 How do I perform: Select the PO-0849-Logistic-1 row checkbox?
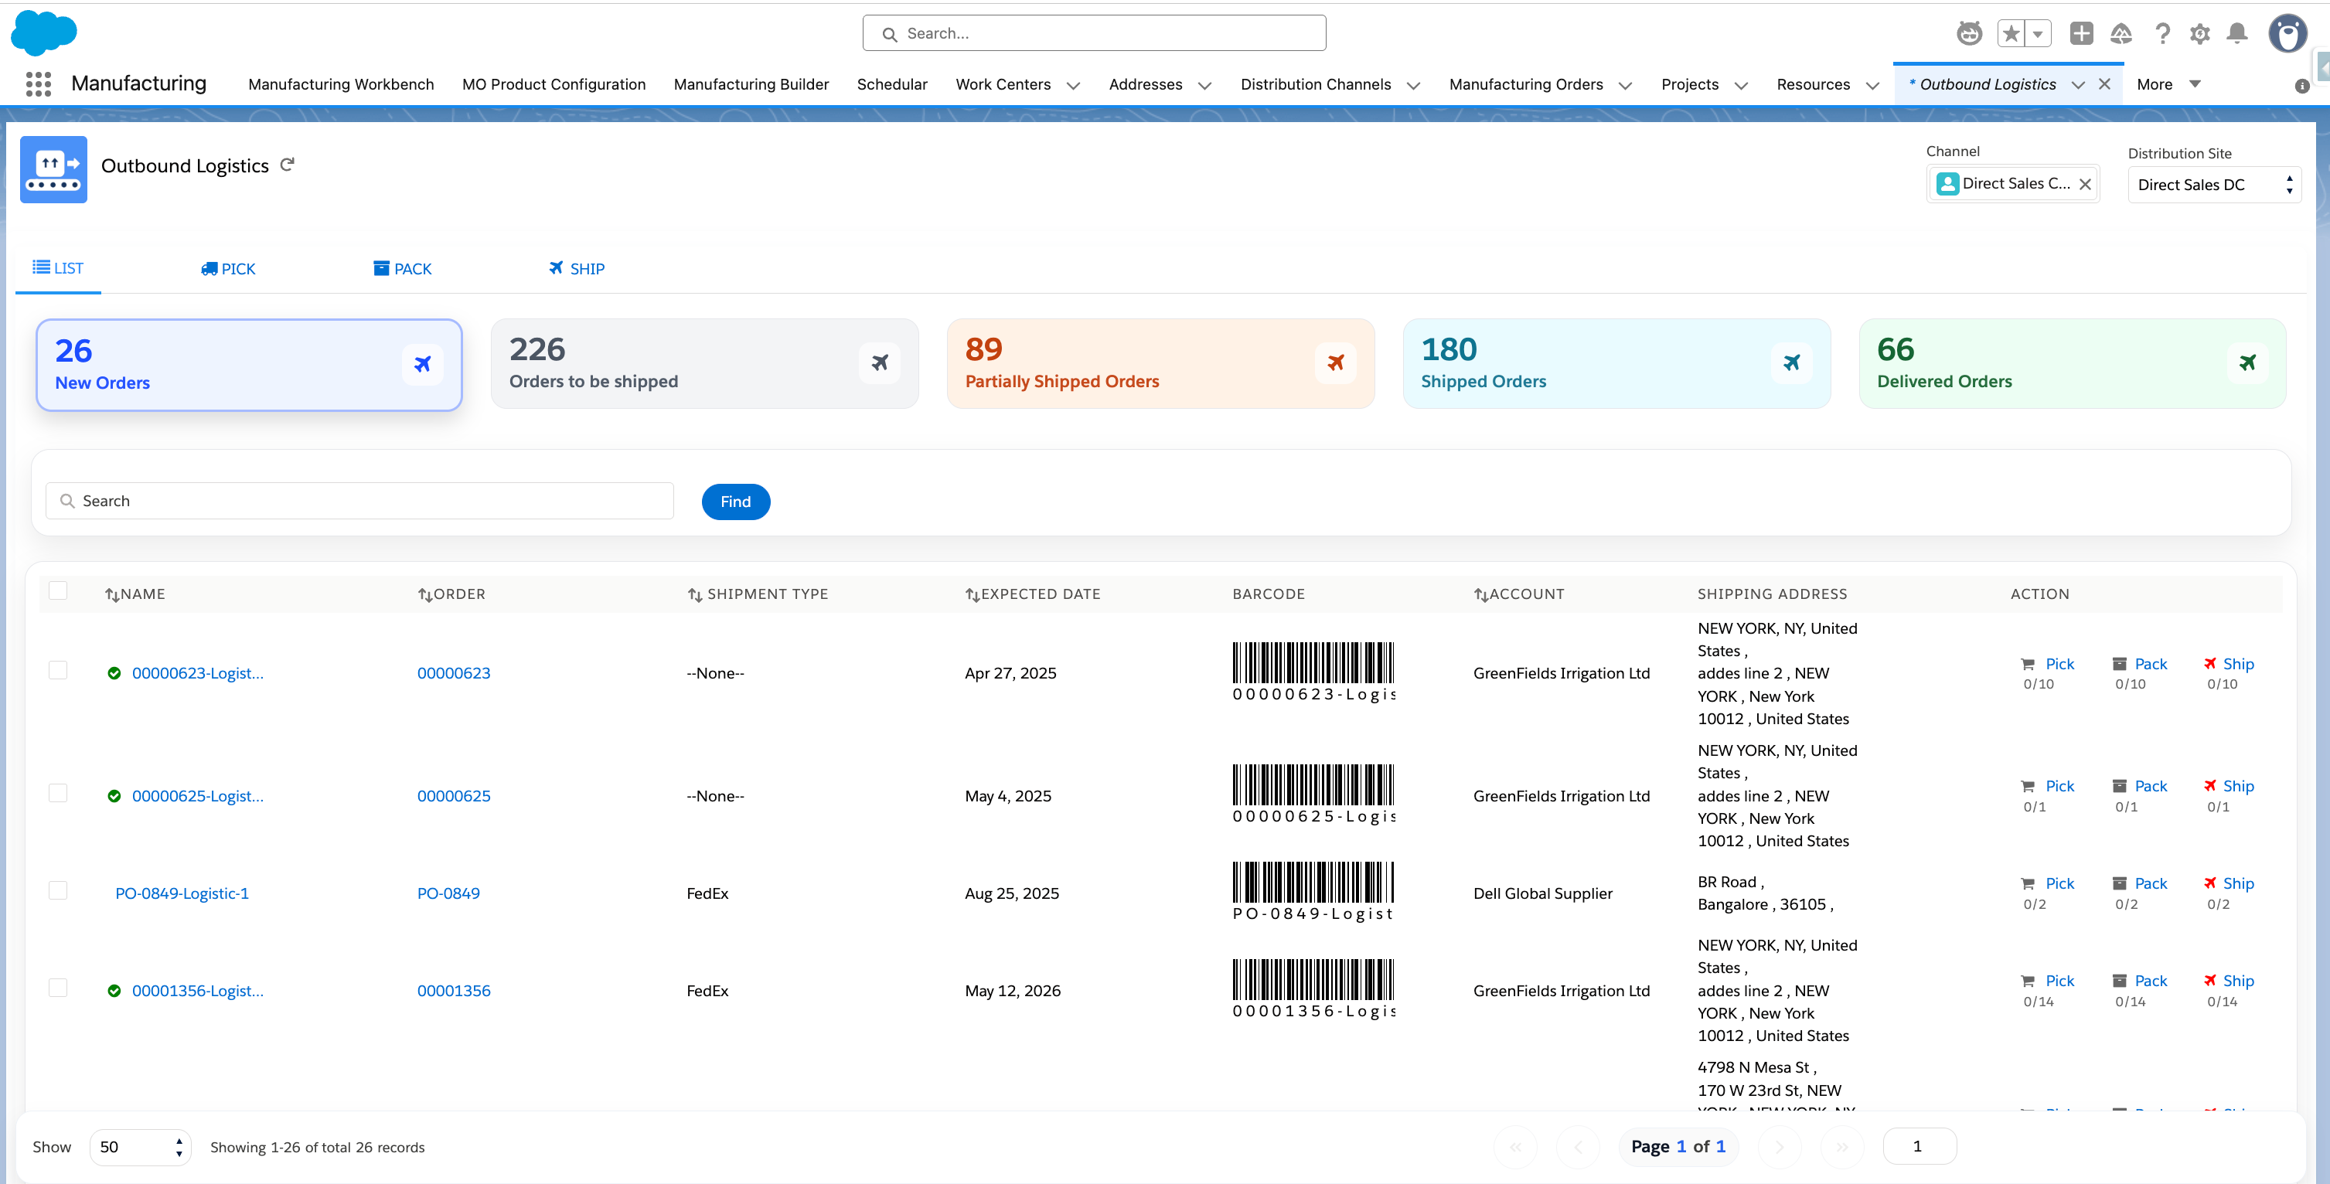[58, 890]
